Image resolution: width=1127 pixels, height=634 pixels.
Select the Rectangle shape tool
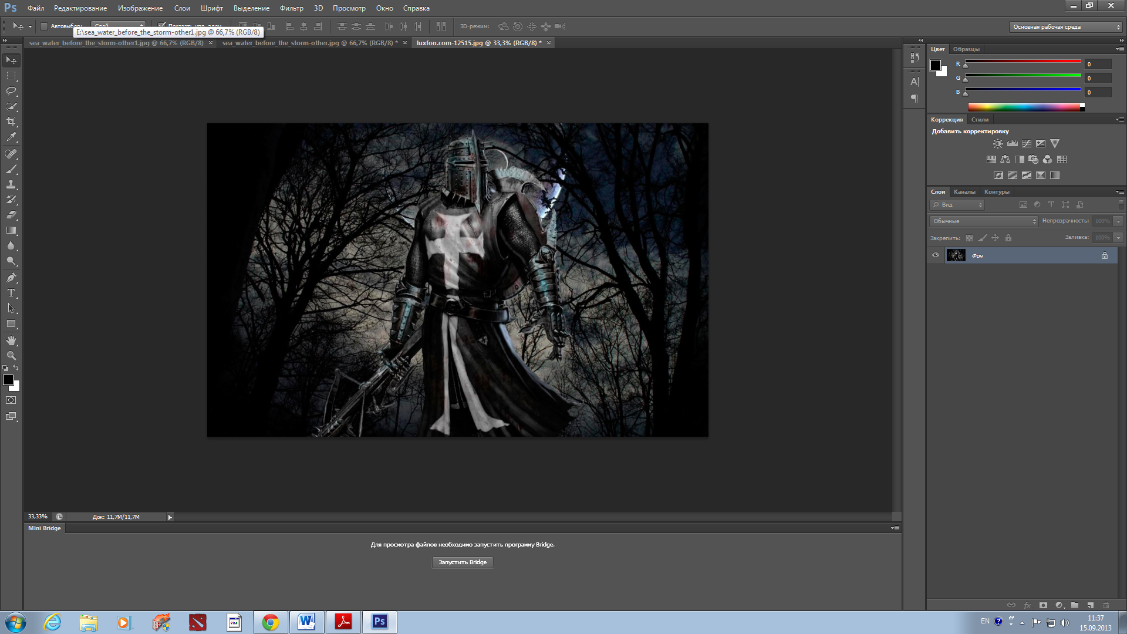point(11,323)
